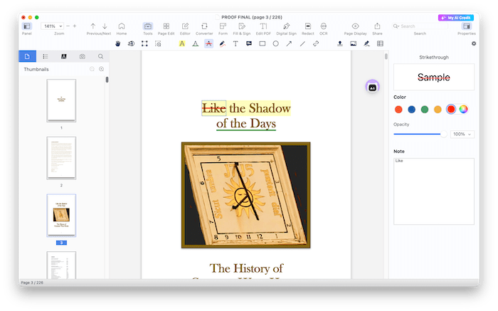Open the opacity percentage dropdown

tap(462, 134)
